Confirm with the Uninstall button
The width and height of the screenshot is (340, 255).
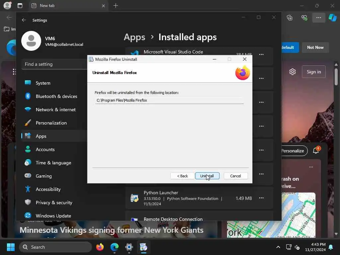207,176
